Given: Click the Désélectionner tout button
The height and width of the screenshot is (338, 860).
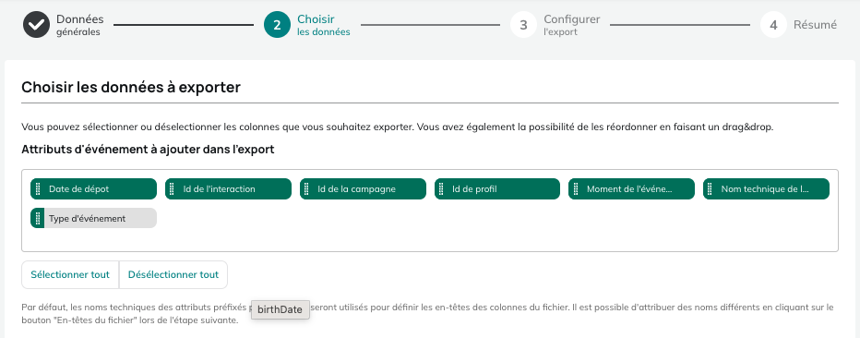Looking at the screenshot, I should [x=173, y=275].
